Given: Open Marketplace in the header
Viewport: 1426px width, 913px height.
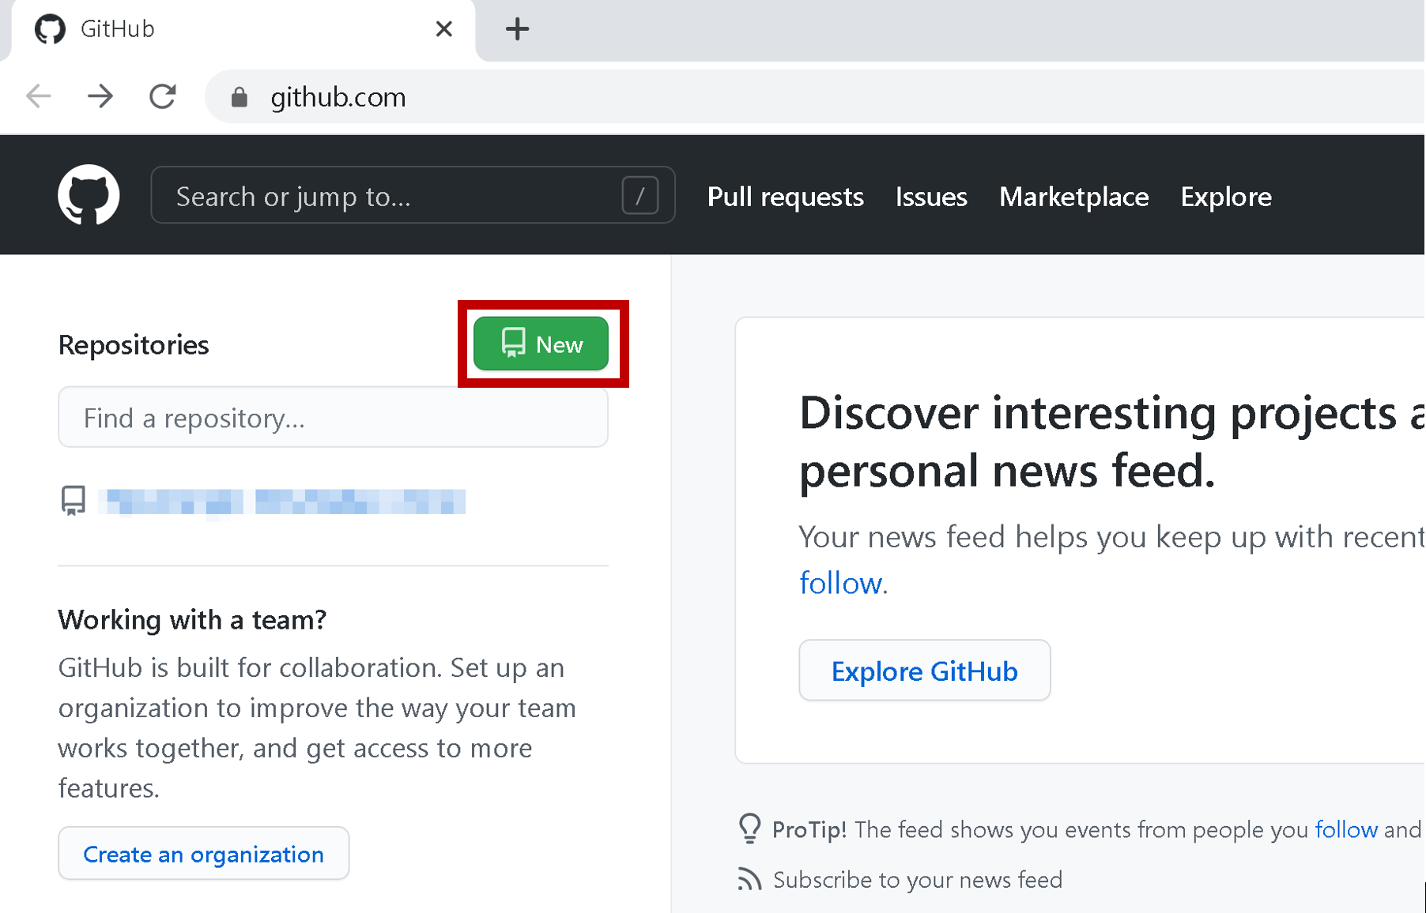Looking at the screenshot, I should 1073,196.
